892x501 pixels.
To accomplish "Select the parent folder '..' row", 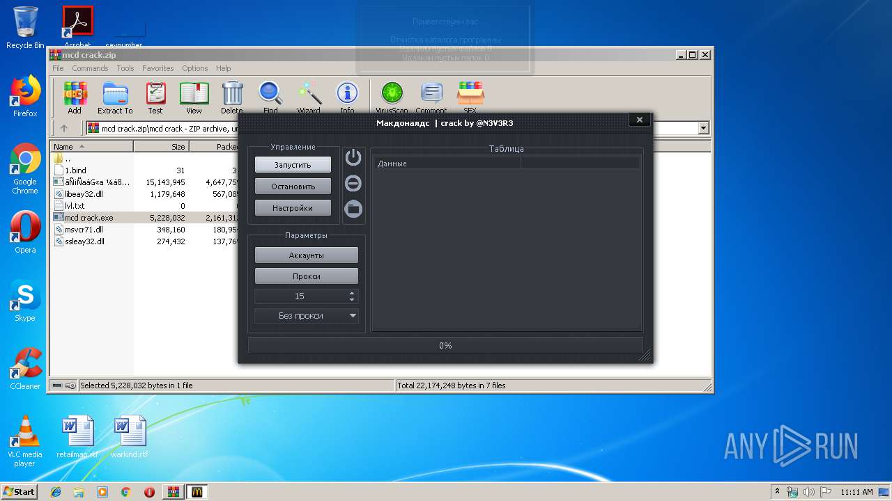I will tap(67, 159).
